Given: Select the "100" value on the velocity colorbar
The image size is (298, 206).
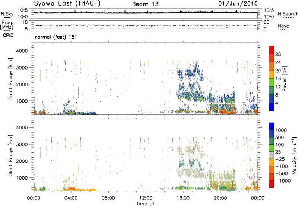Looking at the screenshot, I should coord(280,145).
